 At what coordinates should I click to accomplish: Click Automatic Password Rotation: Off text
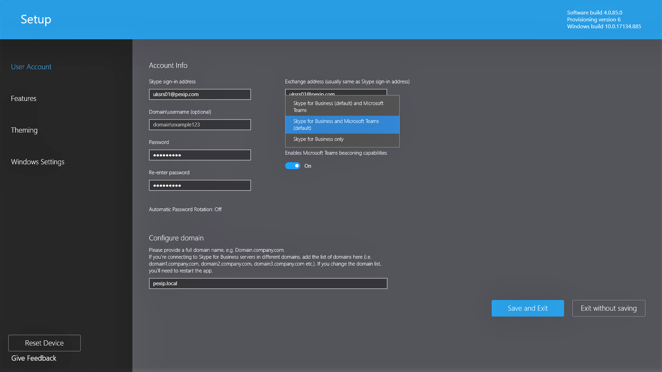(x=185, y=209)
